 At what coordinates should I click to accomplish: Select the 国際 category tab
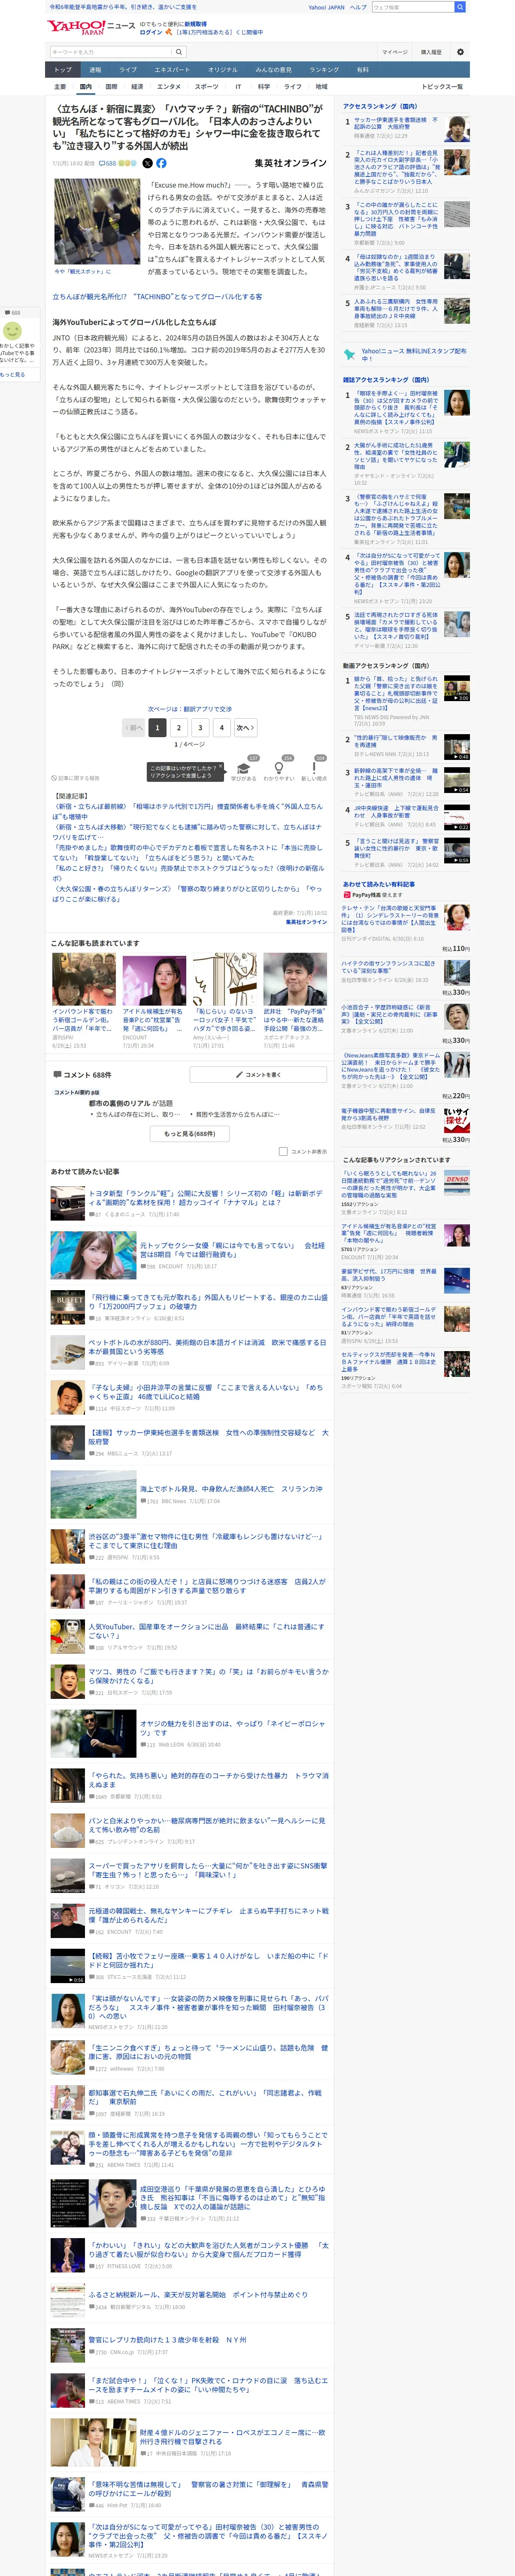[x=111, y=87]
